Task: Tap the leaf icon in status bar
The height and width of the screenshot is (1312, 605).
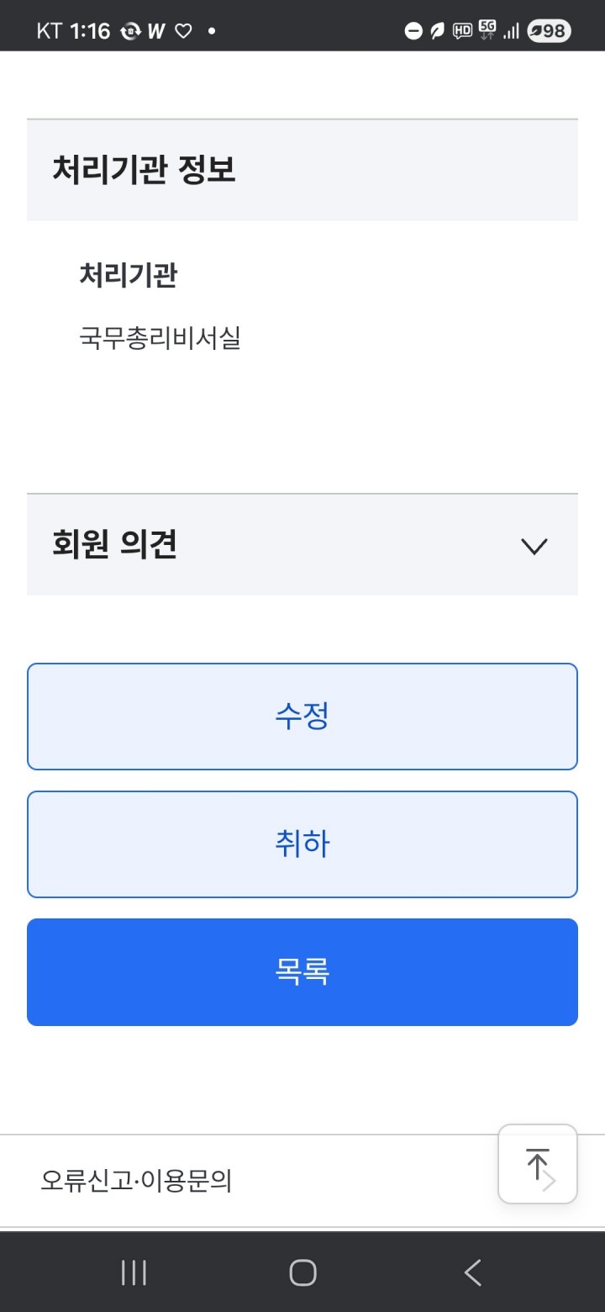Action: (437, 31)
